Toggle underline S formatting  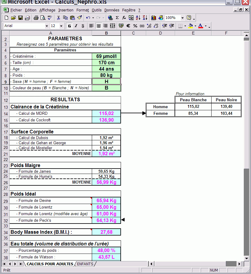coord(83,26)
